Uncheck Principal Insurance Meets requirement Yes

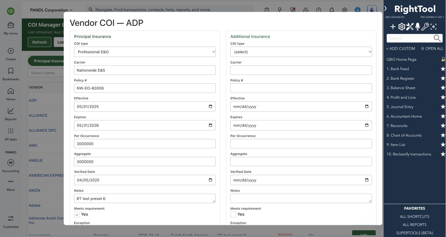[77, 215]
